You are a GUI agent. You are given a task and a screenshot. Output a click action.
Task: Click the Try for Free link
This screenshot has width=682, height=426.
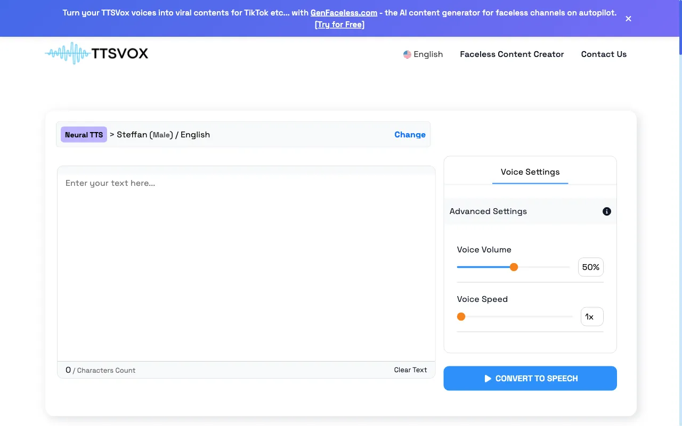(x=340, y=24)
